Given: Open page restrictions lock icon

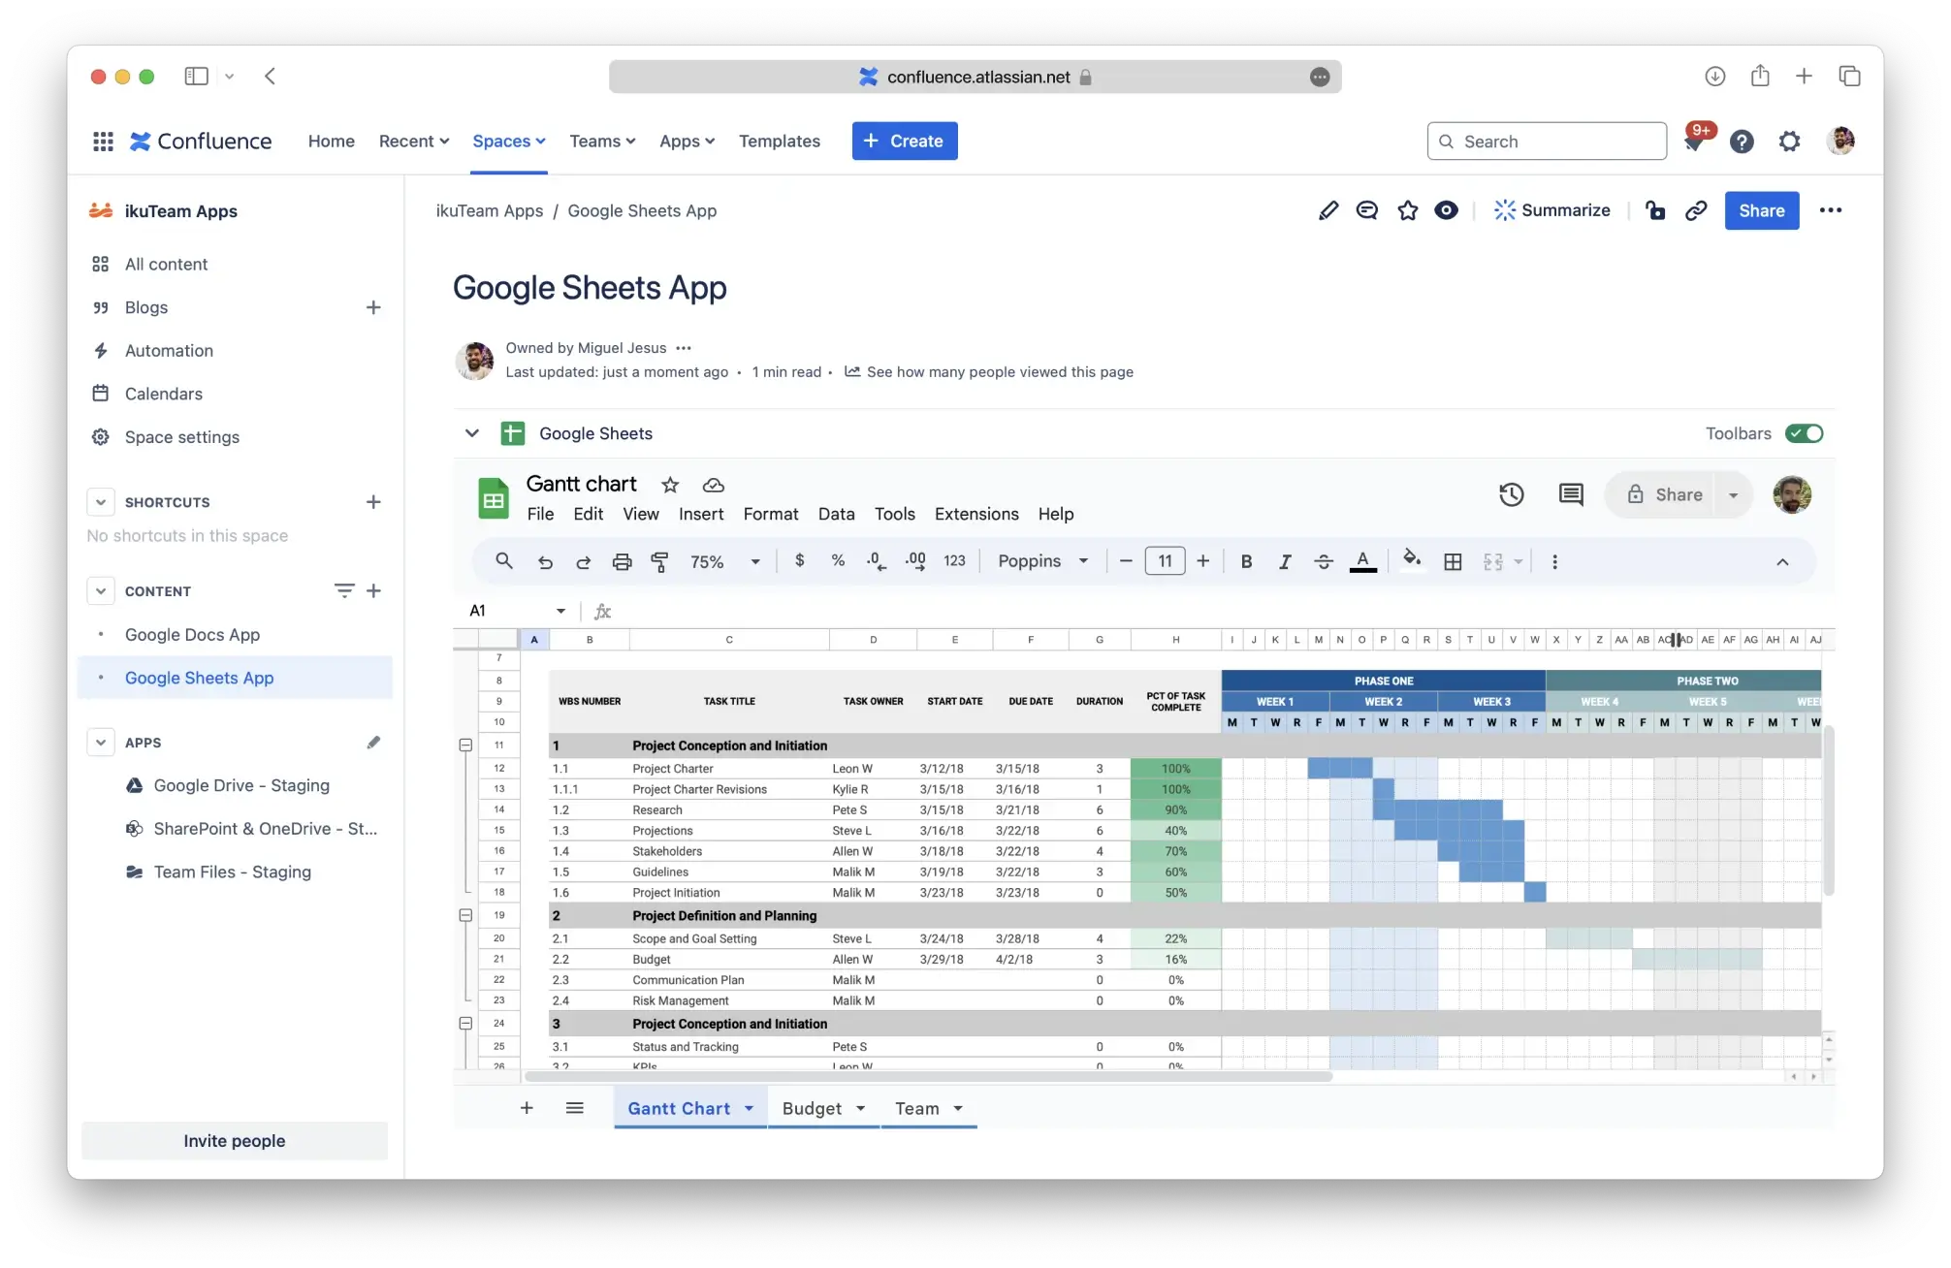Looking at the screenshot, I should coord(1655,210).
